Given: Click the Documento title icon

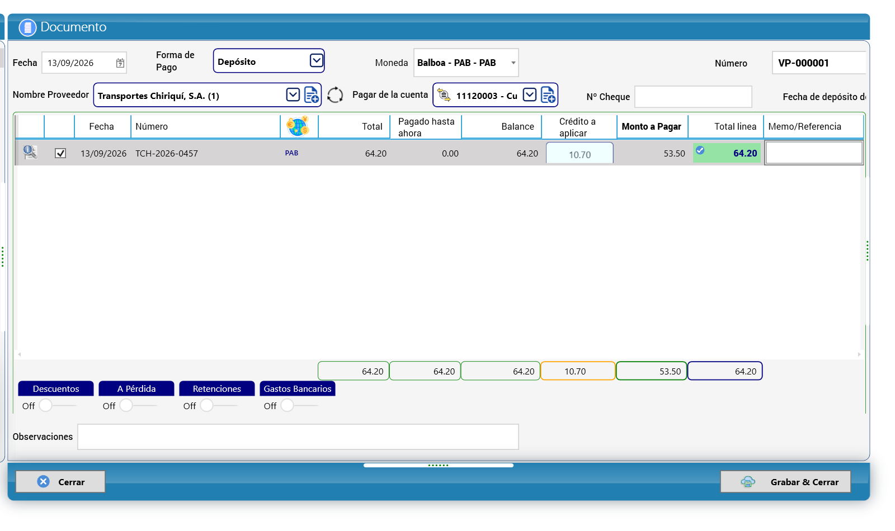Looking at the screenshot, I should [27, 27].
